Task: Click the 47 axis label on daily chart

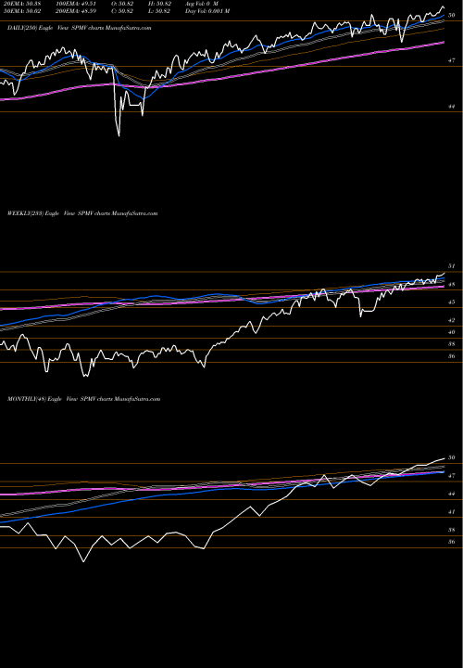Action: (452, 61)
